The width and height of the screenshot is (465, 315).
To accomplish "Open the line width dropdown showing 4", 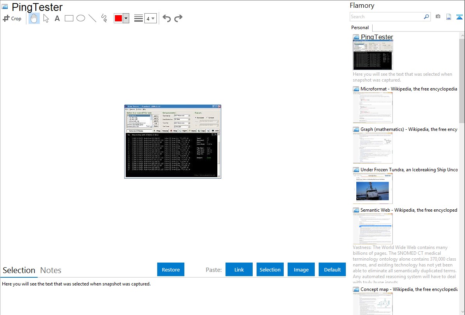I will 151,18.
